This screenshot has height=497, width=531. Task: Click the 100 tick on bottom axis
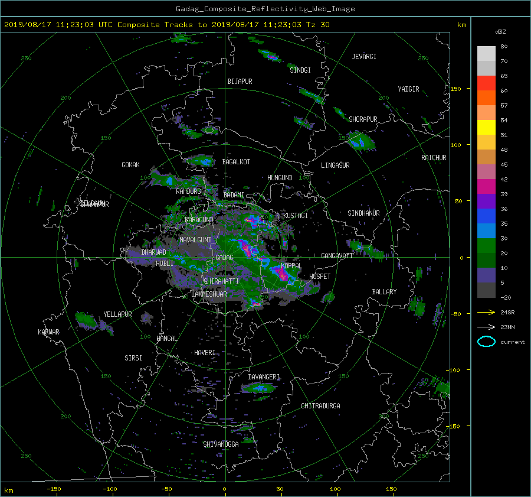pyautogui.click(x=335, y=489)
